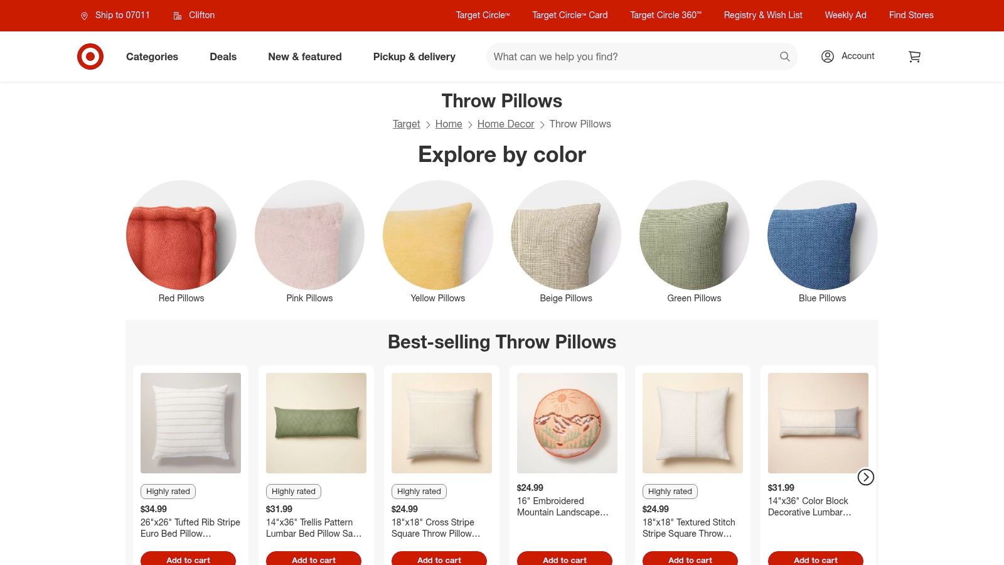Advance best-sellers carousel with next arrow
Screen dimensions: 1004x565
pyautogui.click(x=866, y=477)
